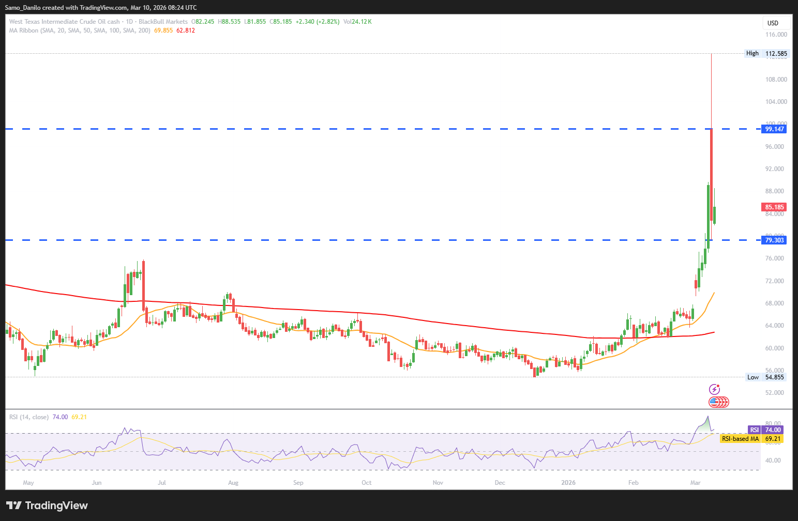The image size is (798, 521).
Task: Select the upper dashed blue horizontal line
Action: 362,129
